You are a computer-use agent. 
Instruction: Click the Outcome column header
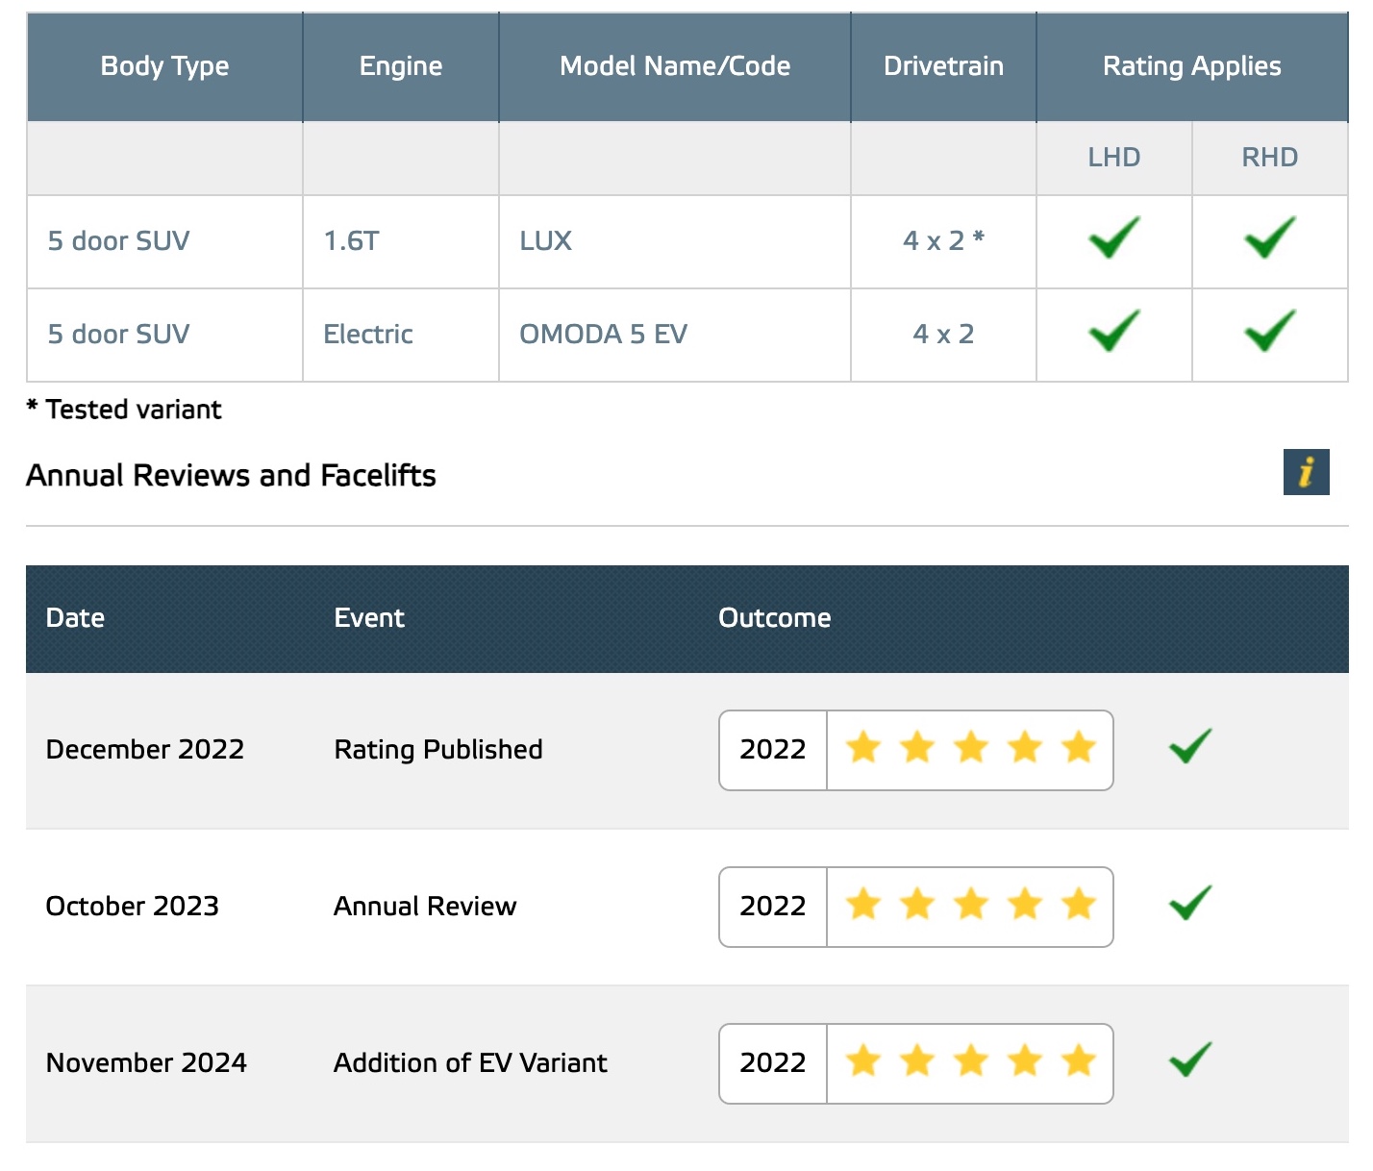[775, 618]
